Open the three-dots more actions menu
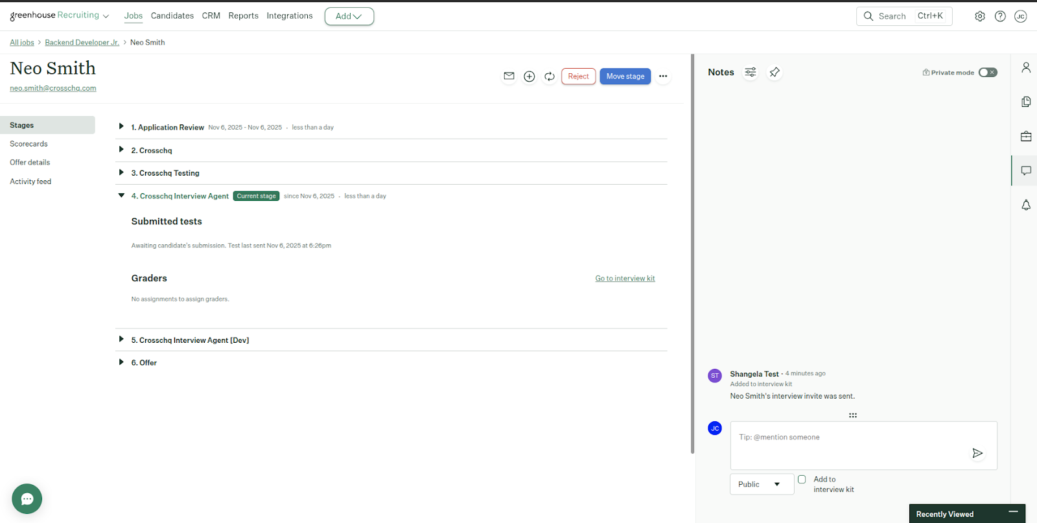The width and height of the screenshot is (1037, 523). pos(662,76)
